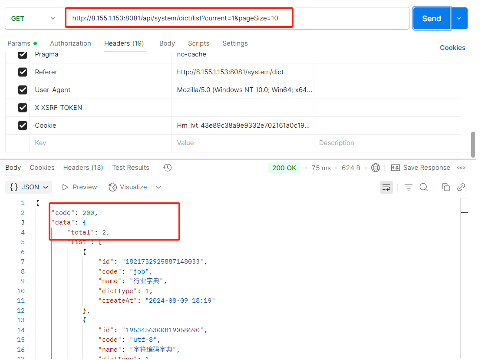Select the request Headers (19) tab
485x360 pixels.
point(124,43)
